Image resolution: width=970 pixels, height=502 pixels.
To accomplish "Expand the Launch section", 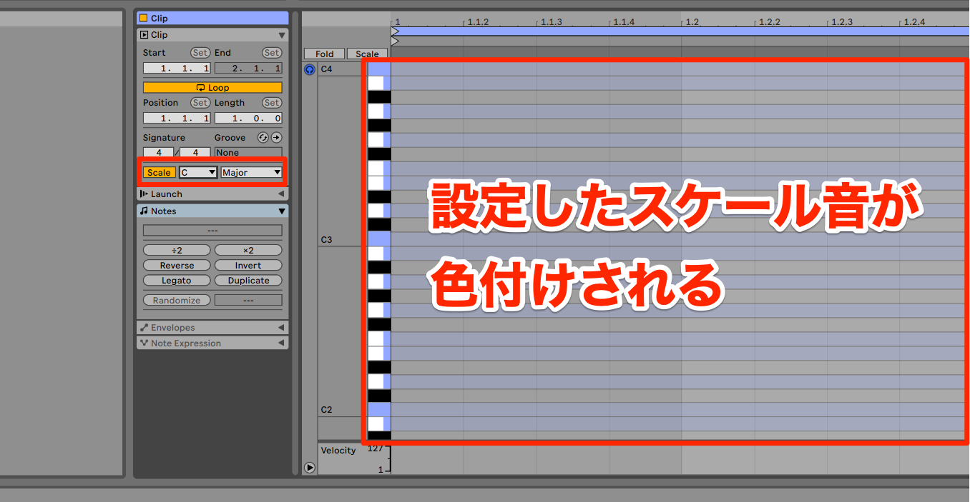I will (281, 194).
